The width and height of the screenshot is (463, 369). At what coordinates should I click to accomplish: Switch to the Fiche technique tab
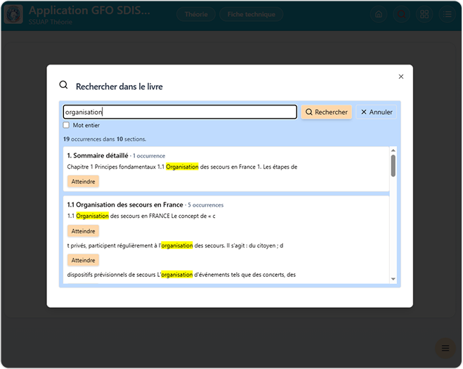click(x=252, y=14)
